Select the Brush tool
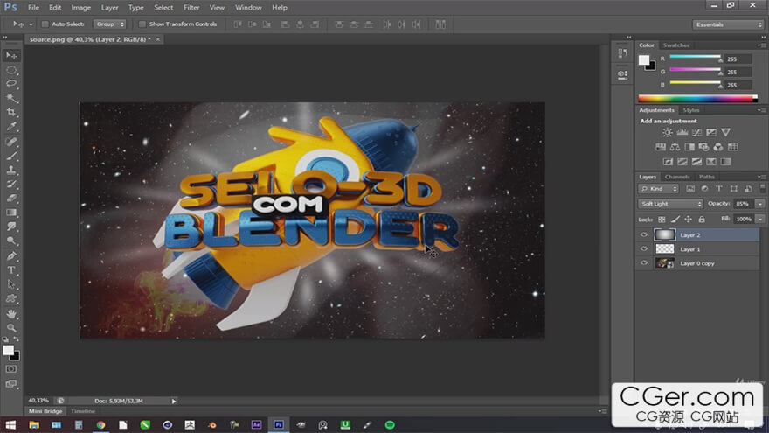Screen dimensions: 769x433 (11, 156)
